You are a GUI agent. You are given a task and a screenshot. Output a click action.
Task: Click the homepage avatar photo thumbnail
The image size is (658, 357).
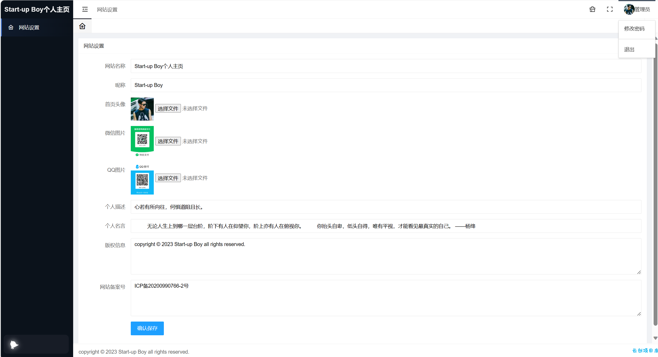(x=142, y=109)
